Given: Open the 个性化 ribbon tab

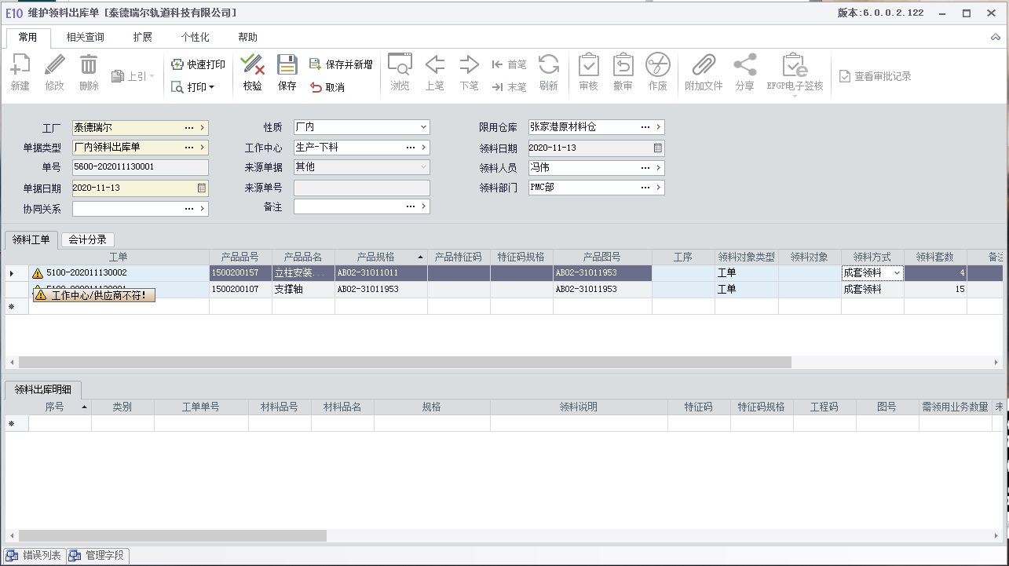Looking at the screenshot, I should coord(196,37).
